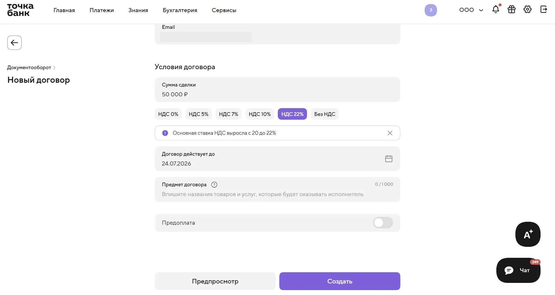Open settings gear in header

528,10
